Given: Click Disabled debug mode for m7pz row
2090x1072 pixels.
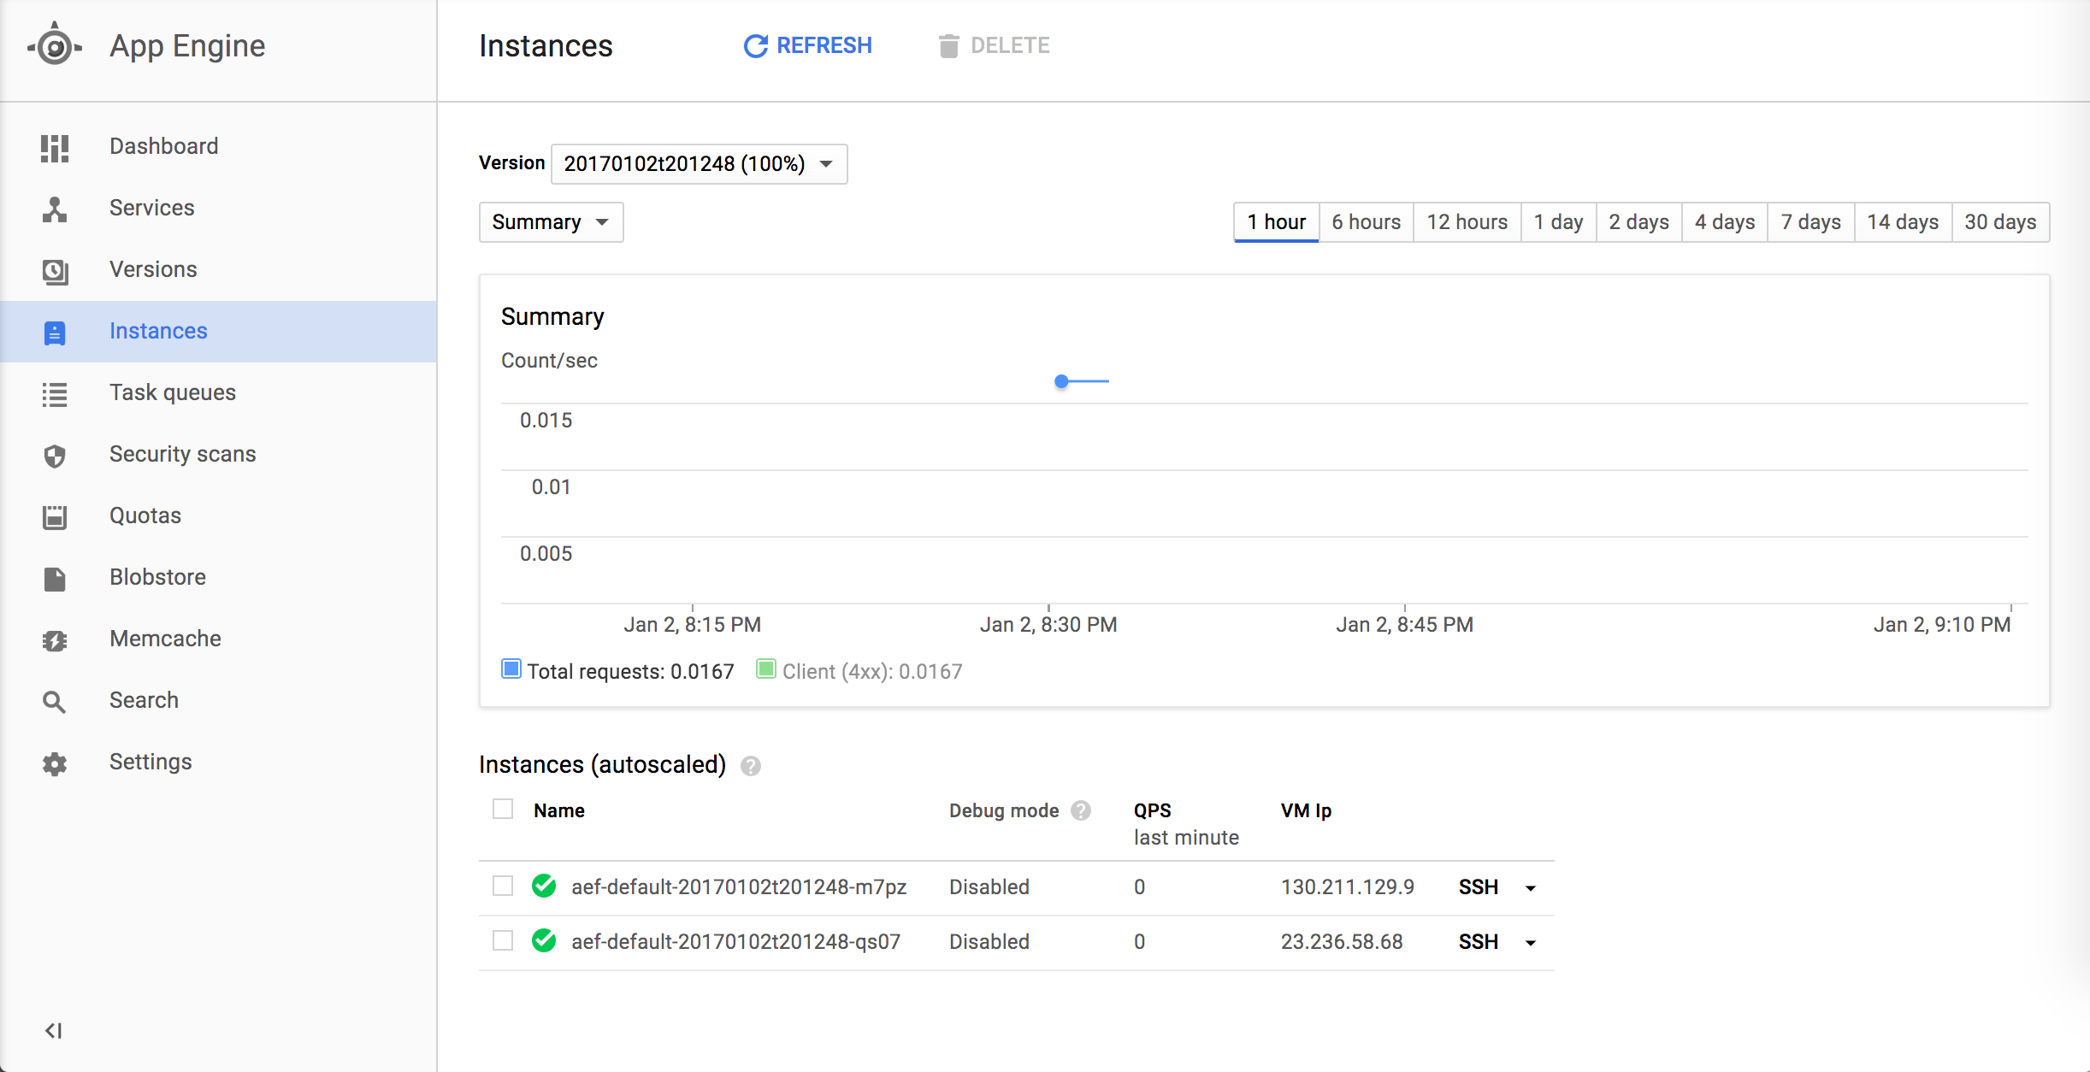Looking at the screenshot, I should pyautogui.click(x=989, y=887).
